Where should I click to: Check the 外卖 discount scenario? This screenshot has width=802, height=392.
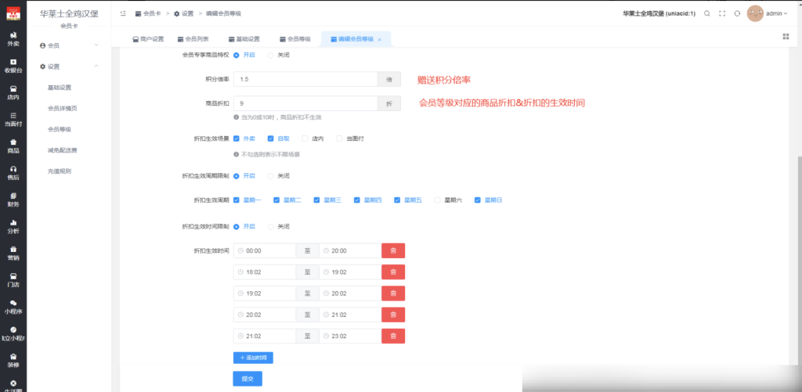pos(237,138)
